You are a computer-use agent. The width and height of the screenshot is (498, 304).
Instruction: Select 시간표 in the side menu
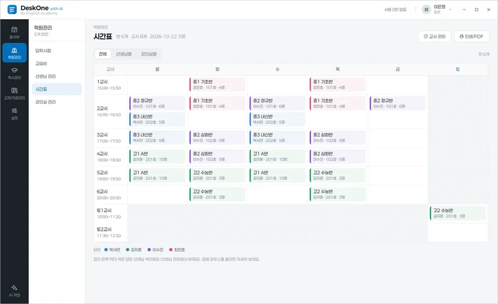pos(57,89)
